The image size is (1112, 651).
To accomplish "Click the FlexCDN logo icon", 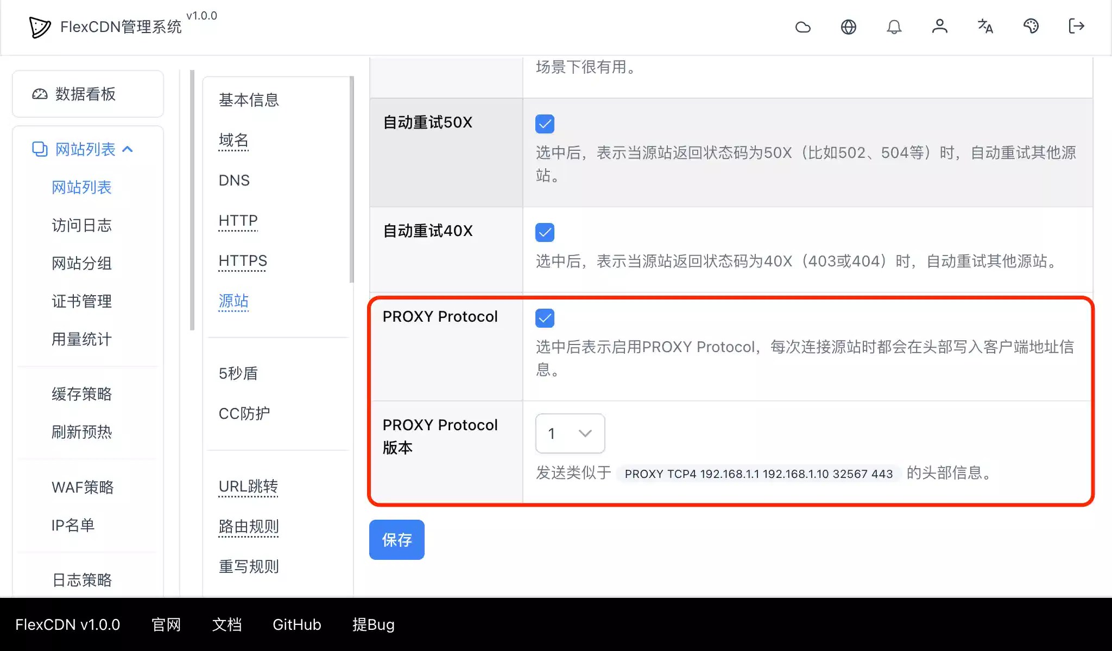I will coord(40,27).
